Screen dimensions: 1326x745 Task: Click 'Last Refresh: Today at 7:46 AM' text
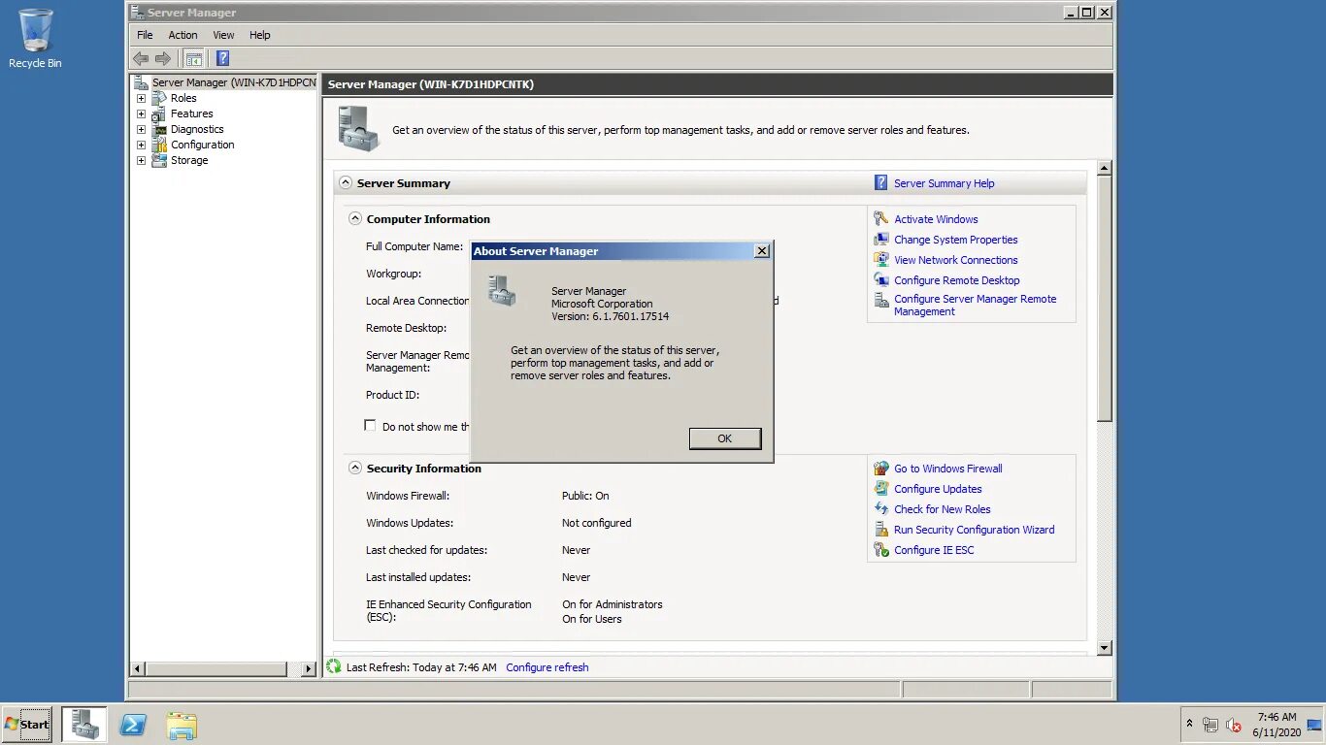pyautogui.click(x=421, y=667)
